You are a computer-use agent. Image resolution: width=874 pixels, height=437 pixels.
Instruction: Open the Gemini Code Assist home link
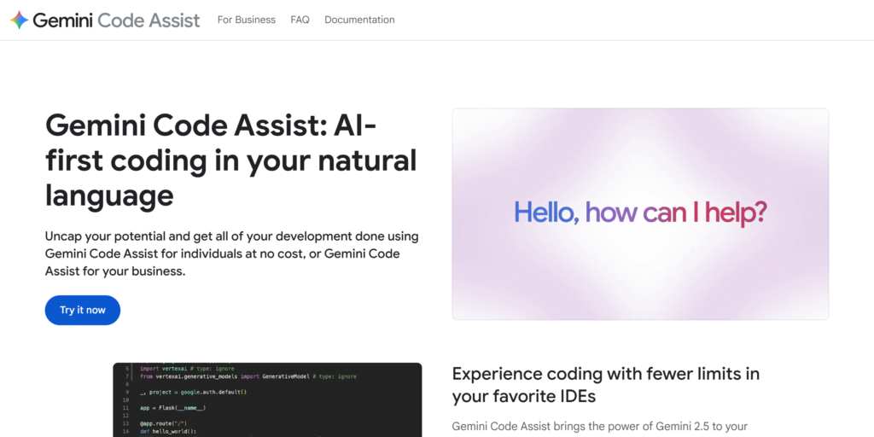tap(105, 20)
